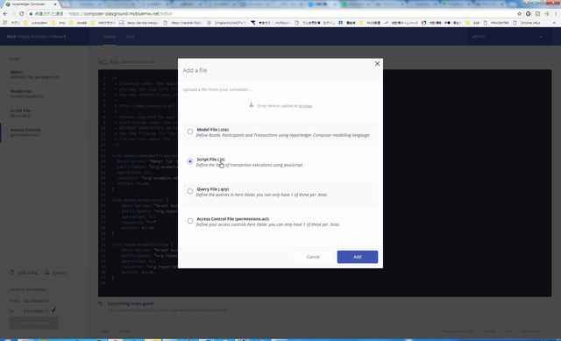This screenshot has height=341, width=561.
Task: Click the Update button in sidebar
Action: click(x=34, y=323)
